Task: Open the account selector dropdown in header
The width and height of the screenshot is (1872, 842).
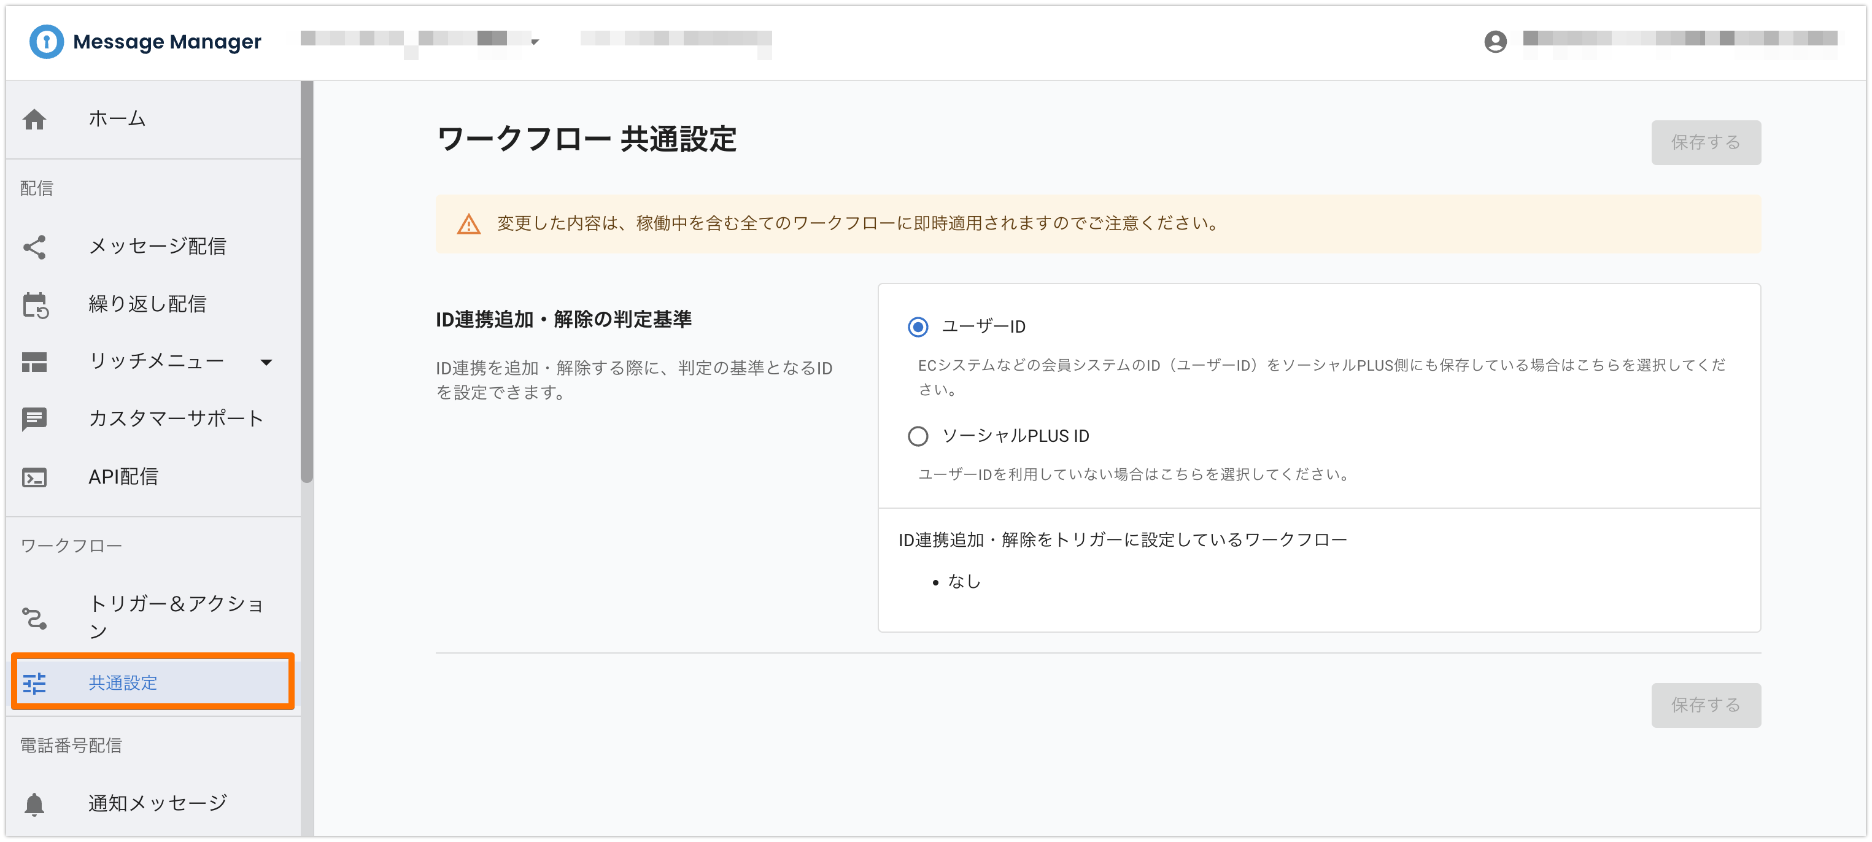Action: pos(535,42)
